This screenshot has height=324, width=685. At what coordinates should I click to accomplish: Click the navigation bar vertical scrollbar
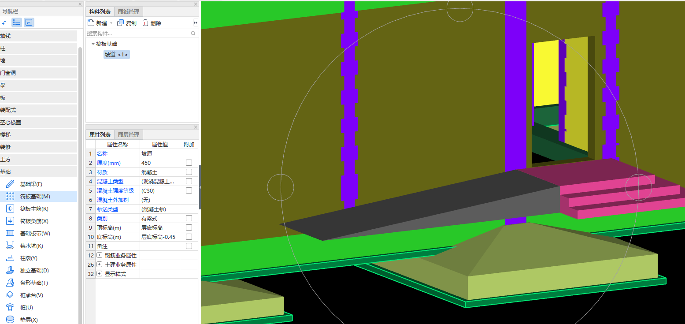tap(80, 185)
